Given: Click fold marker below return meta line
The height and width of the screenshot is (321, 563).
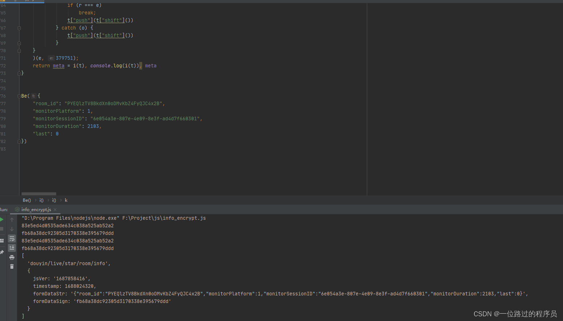Looking at the screenshot, I should click(19, 73).
